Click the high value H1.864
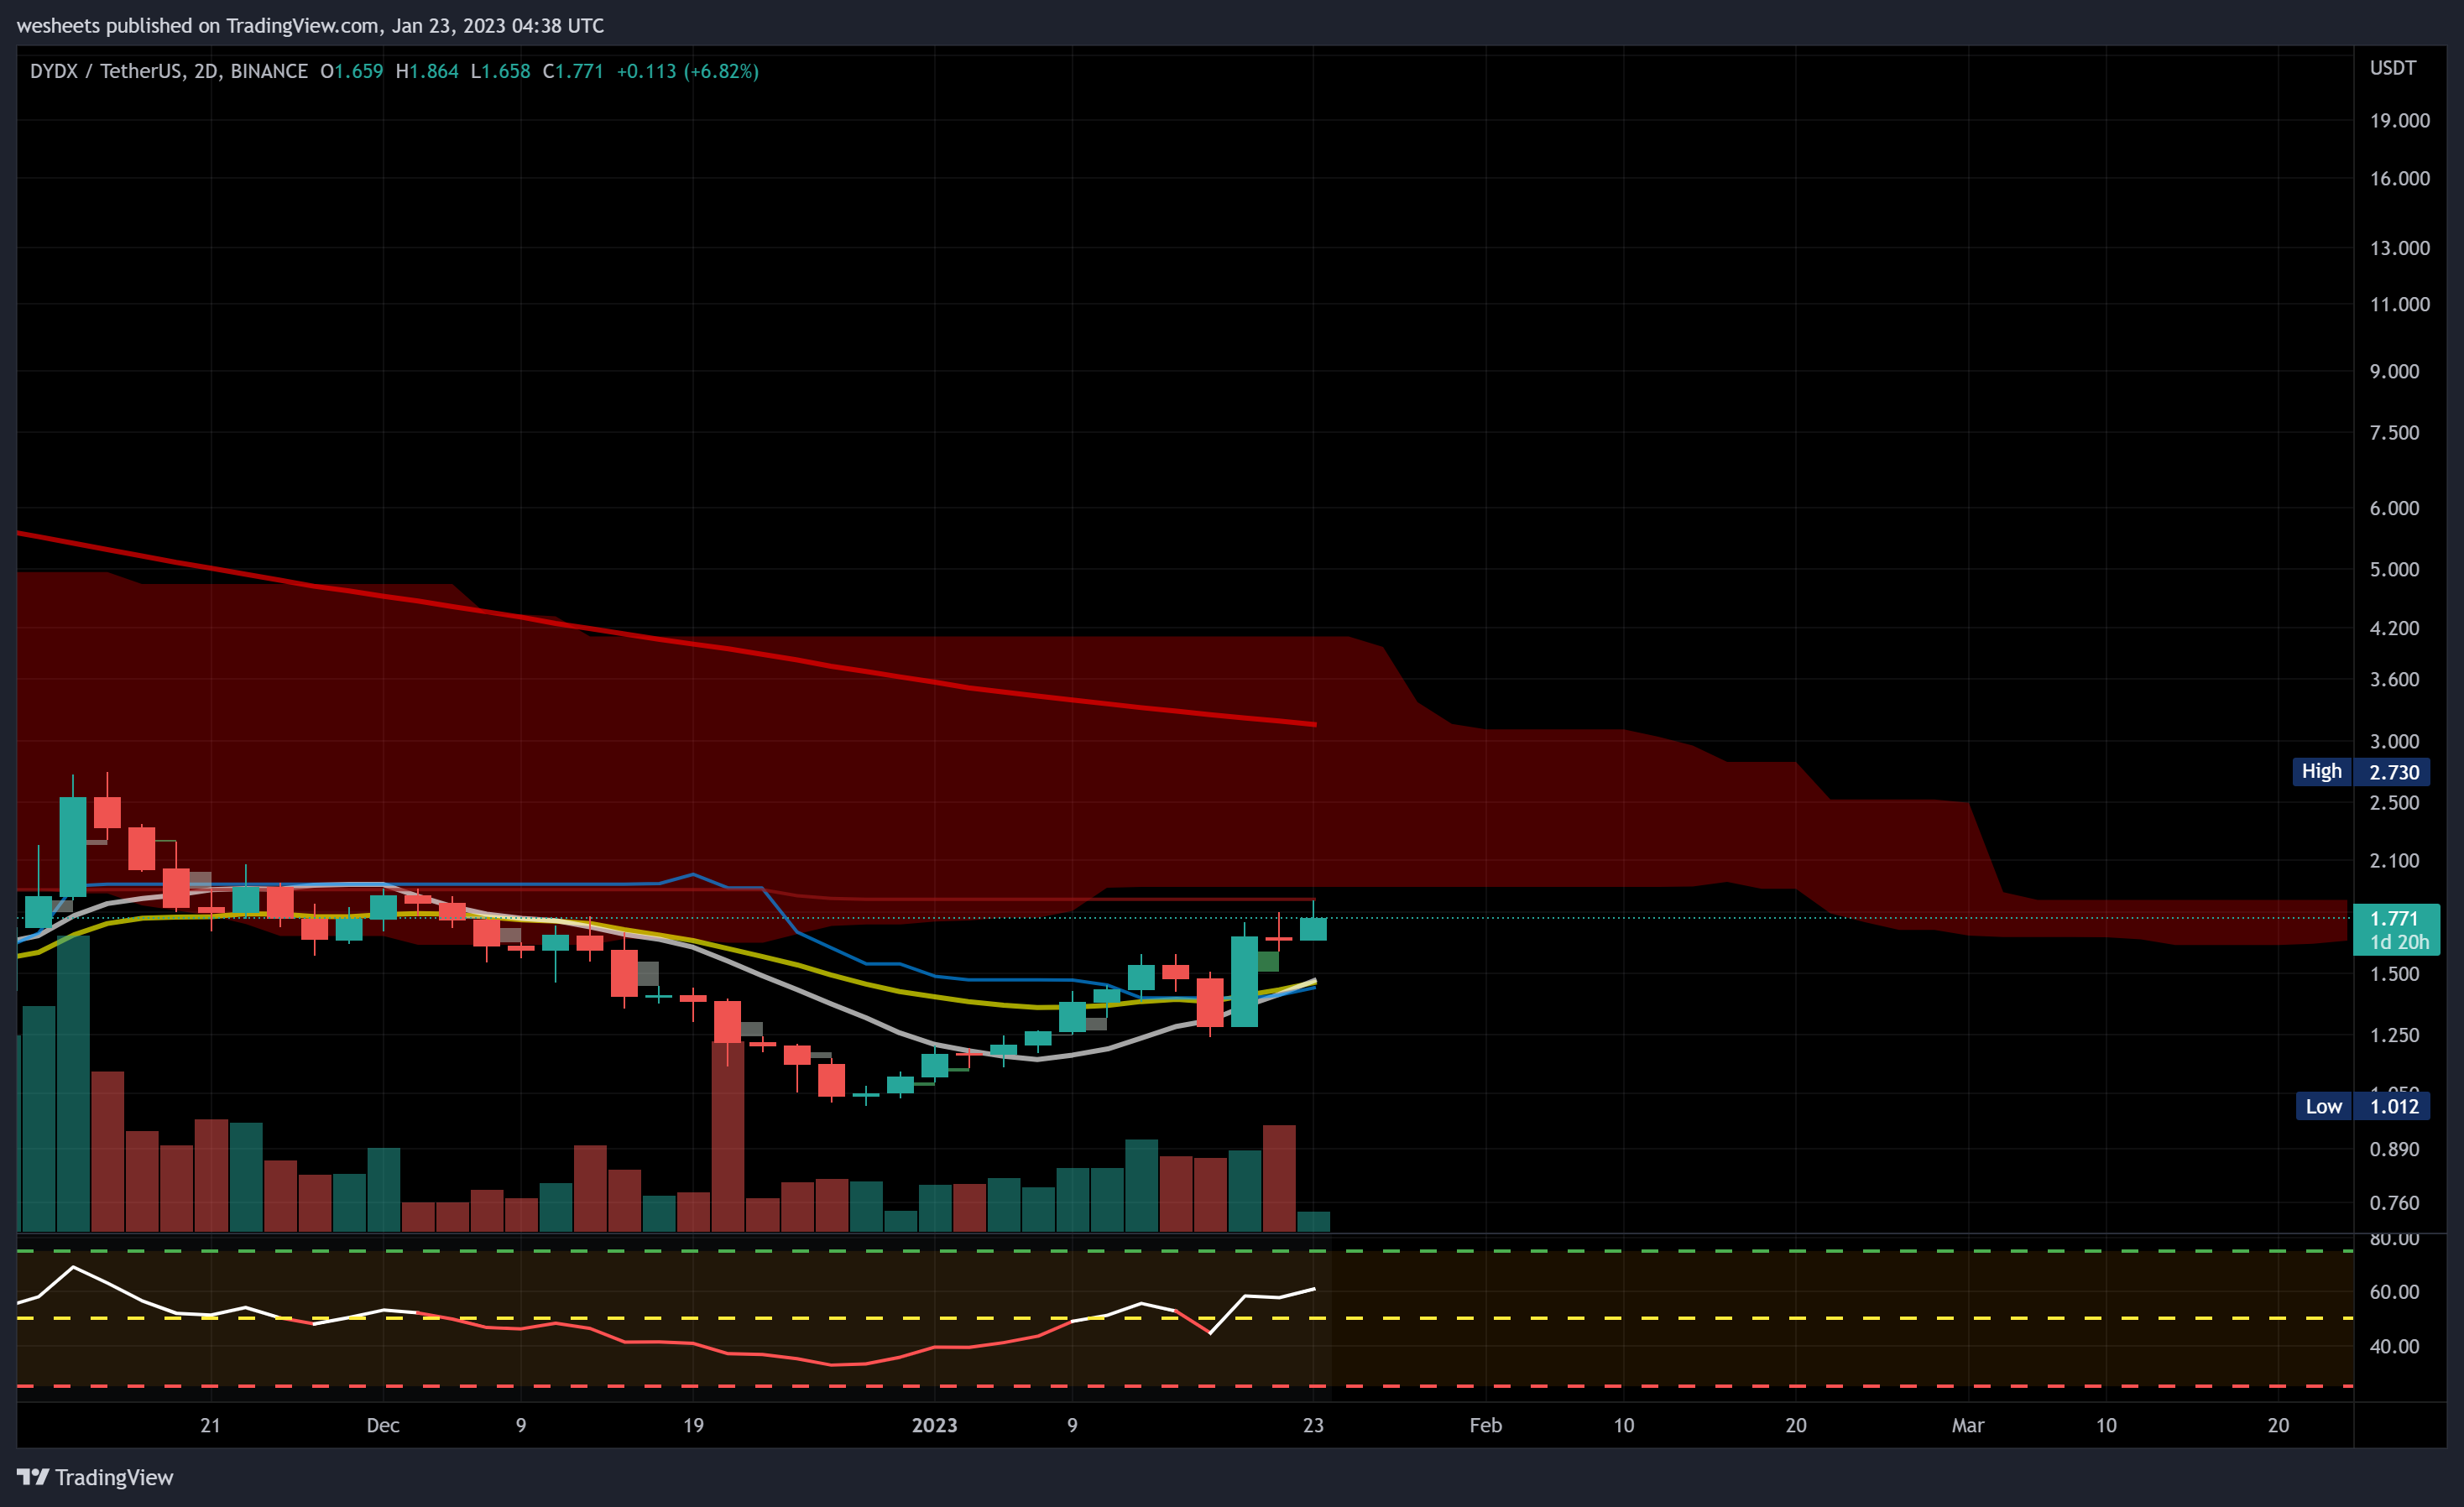The width and height of the screenshot is (2464, 1507). coord(427,71)
